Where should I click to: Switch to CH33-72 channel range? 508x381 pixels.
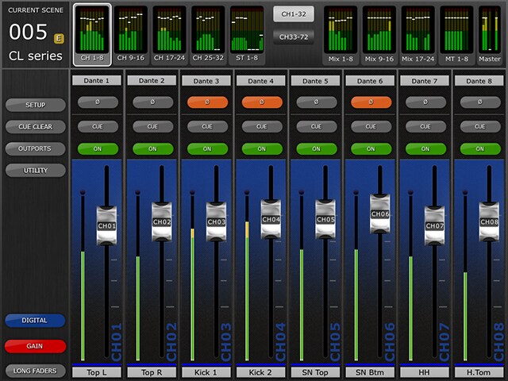tap(294, 36)
